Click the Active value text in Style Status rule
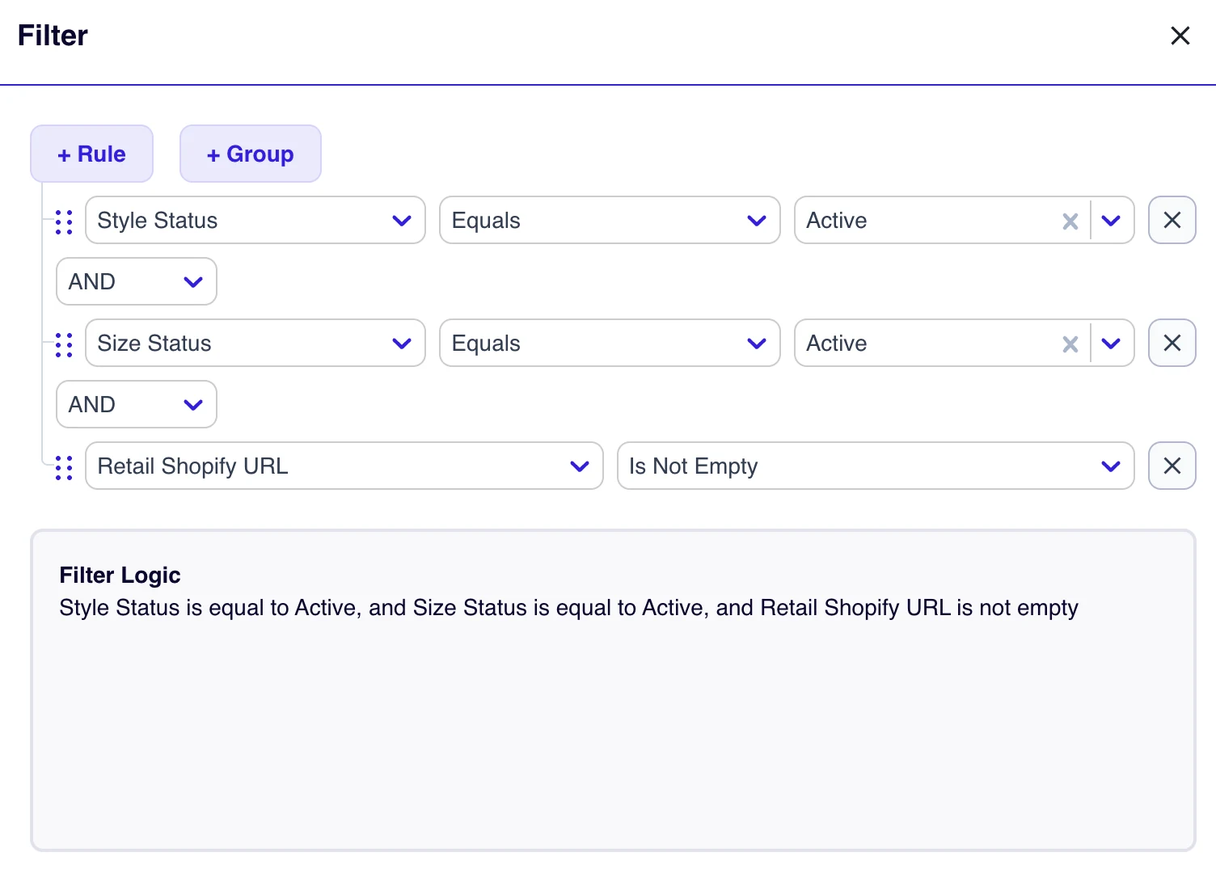Viewport: 1216px width, 873px height. coord(837,221)
